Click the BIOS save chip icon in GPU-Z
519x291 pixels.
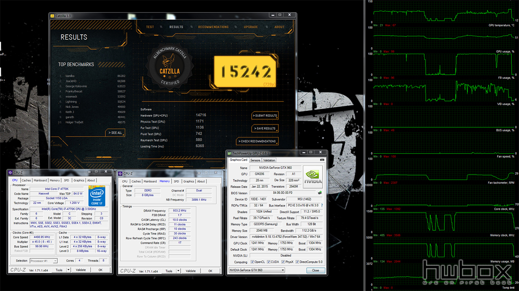(x=320, y=193)
